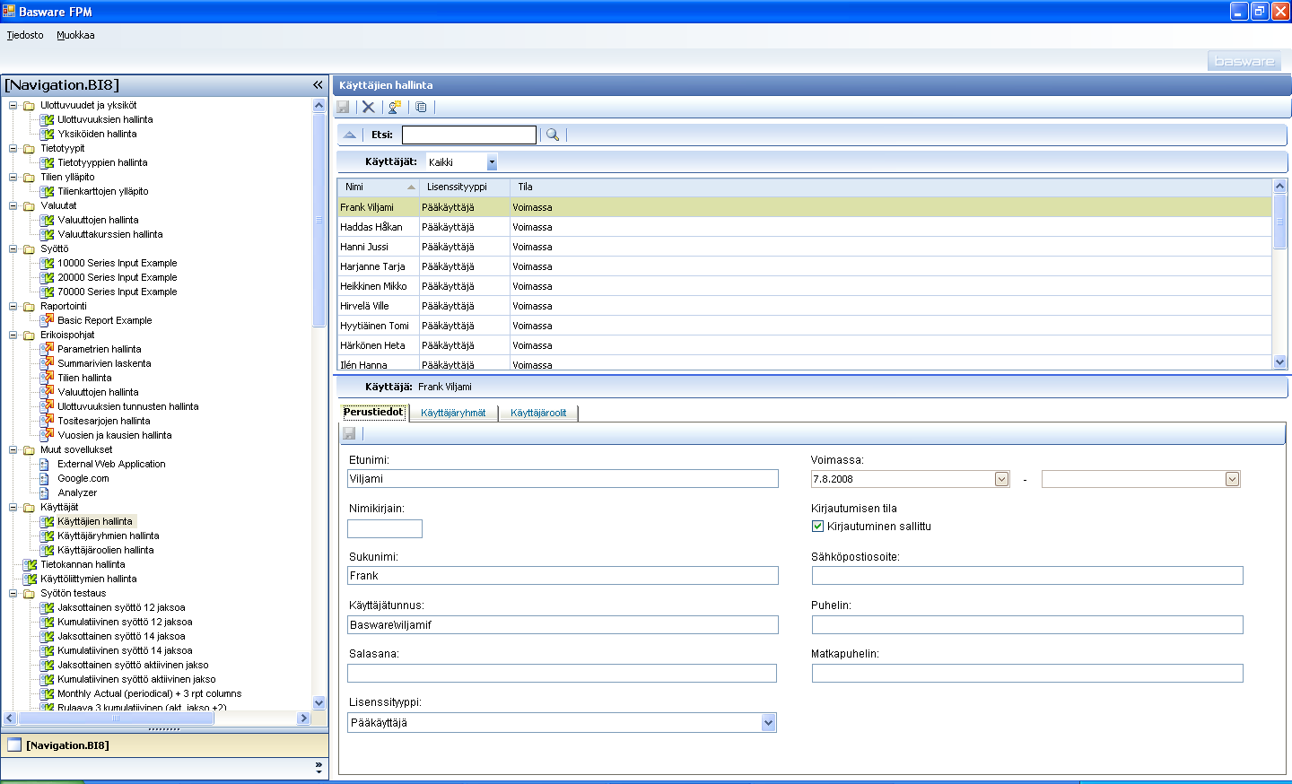Click the magnifier search icon next to Etsi
Screen dimensions: 1292x784
click(x=553, y=135)
